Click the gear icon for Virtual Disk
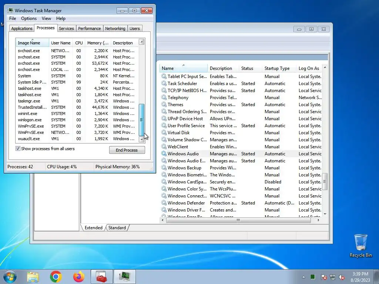The height and width of the screenshot is (284, 379). click(164, 133)
